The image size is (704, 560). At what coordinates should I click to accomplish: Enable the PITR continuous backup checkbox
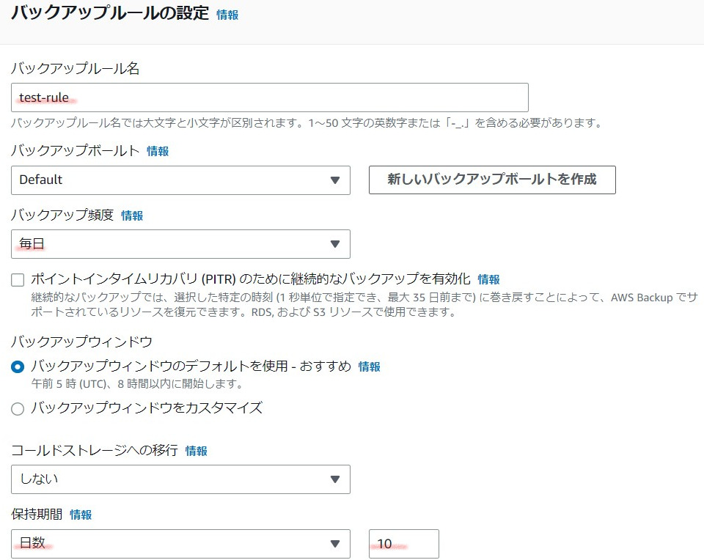click(18, 280)
